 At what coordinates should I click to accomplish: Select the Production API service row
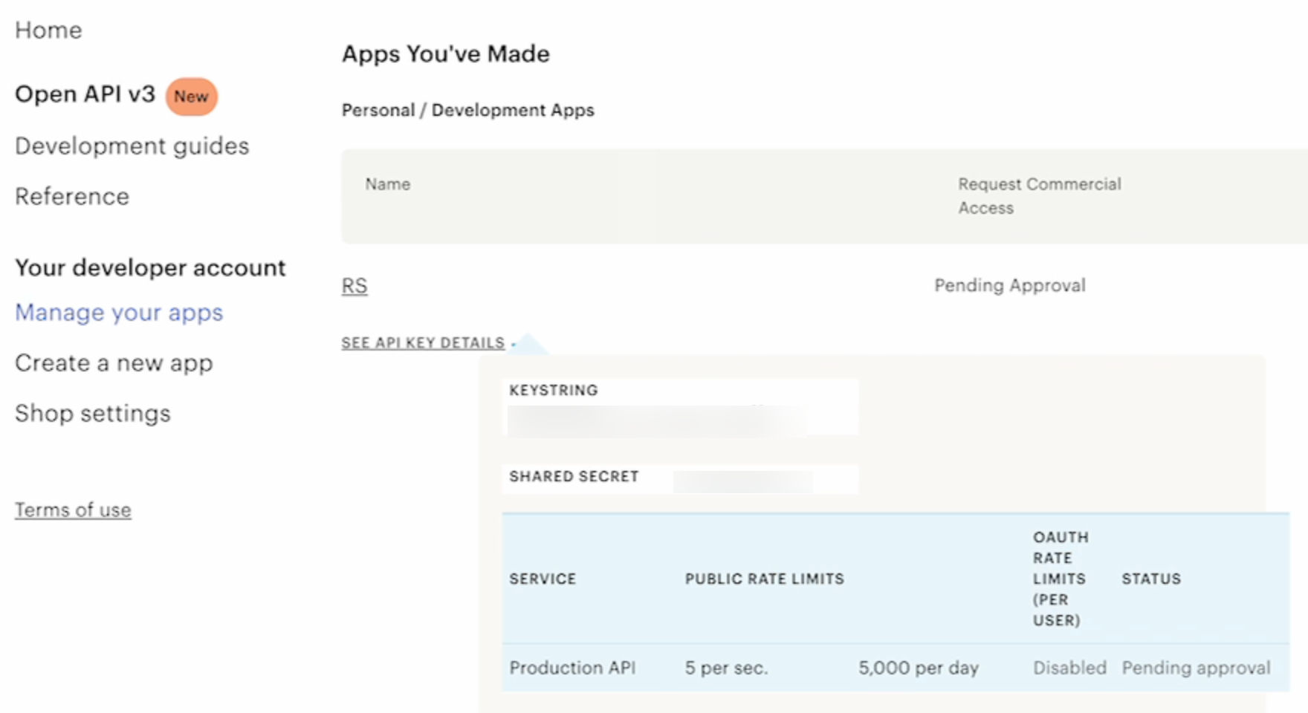click(572, 668)
